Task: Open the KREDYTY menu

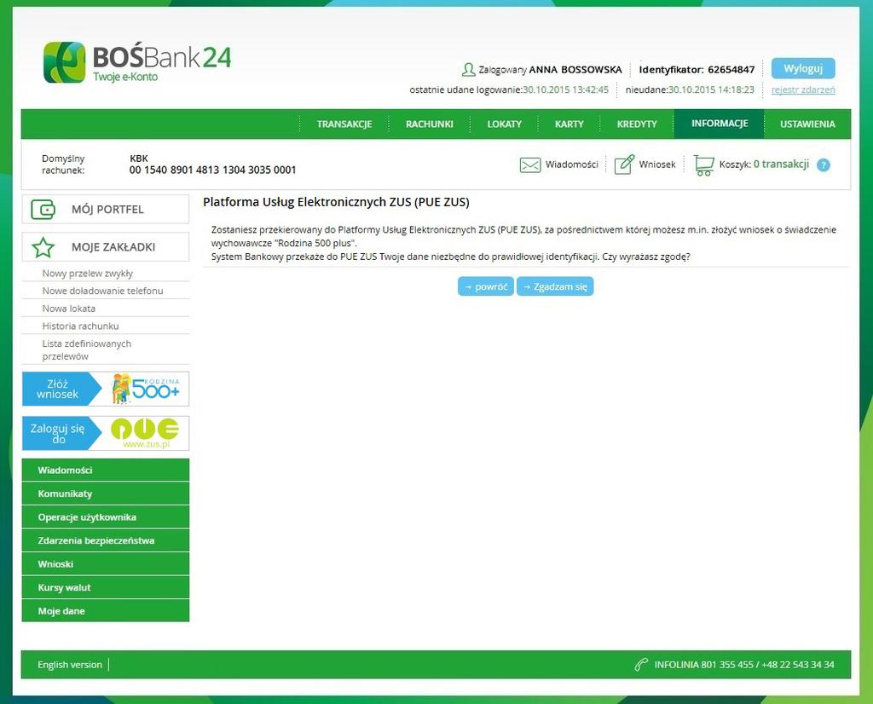Action: coord(637,124)
